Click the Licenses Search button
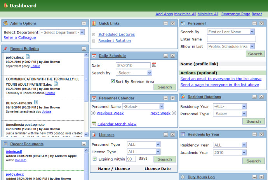This screenshot has height=180, width=268. [165, 159]
